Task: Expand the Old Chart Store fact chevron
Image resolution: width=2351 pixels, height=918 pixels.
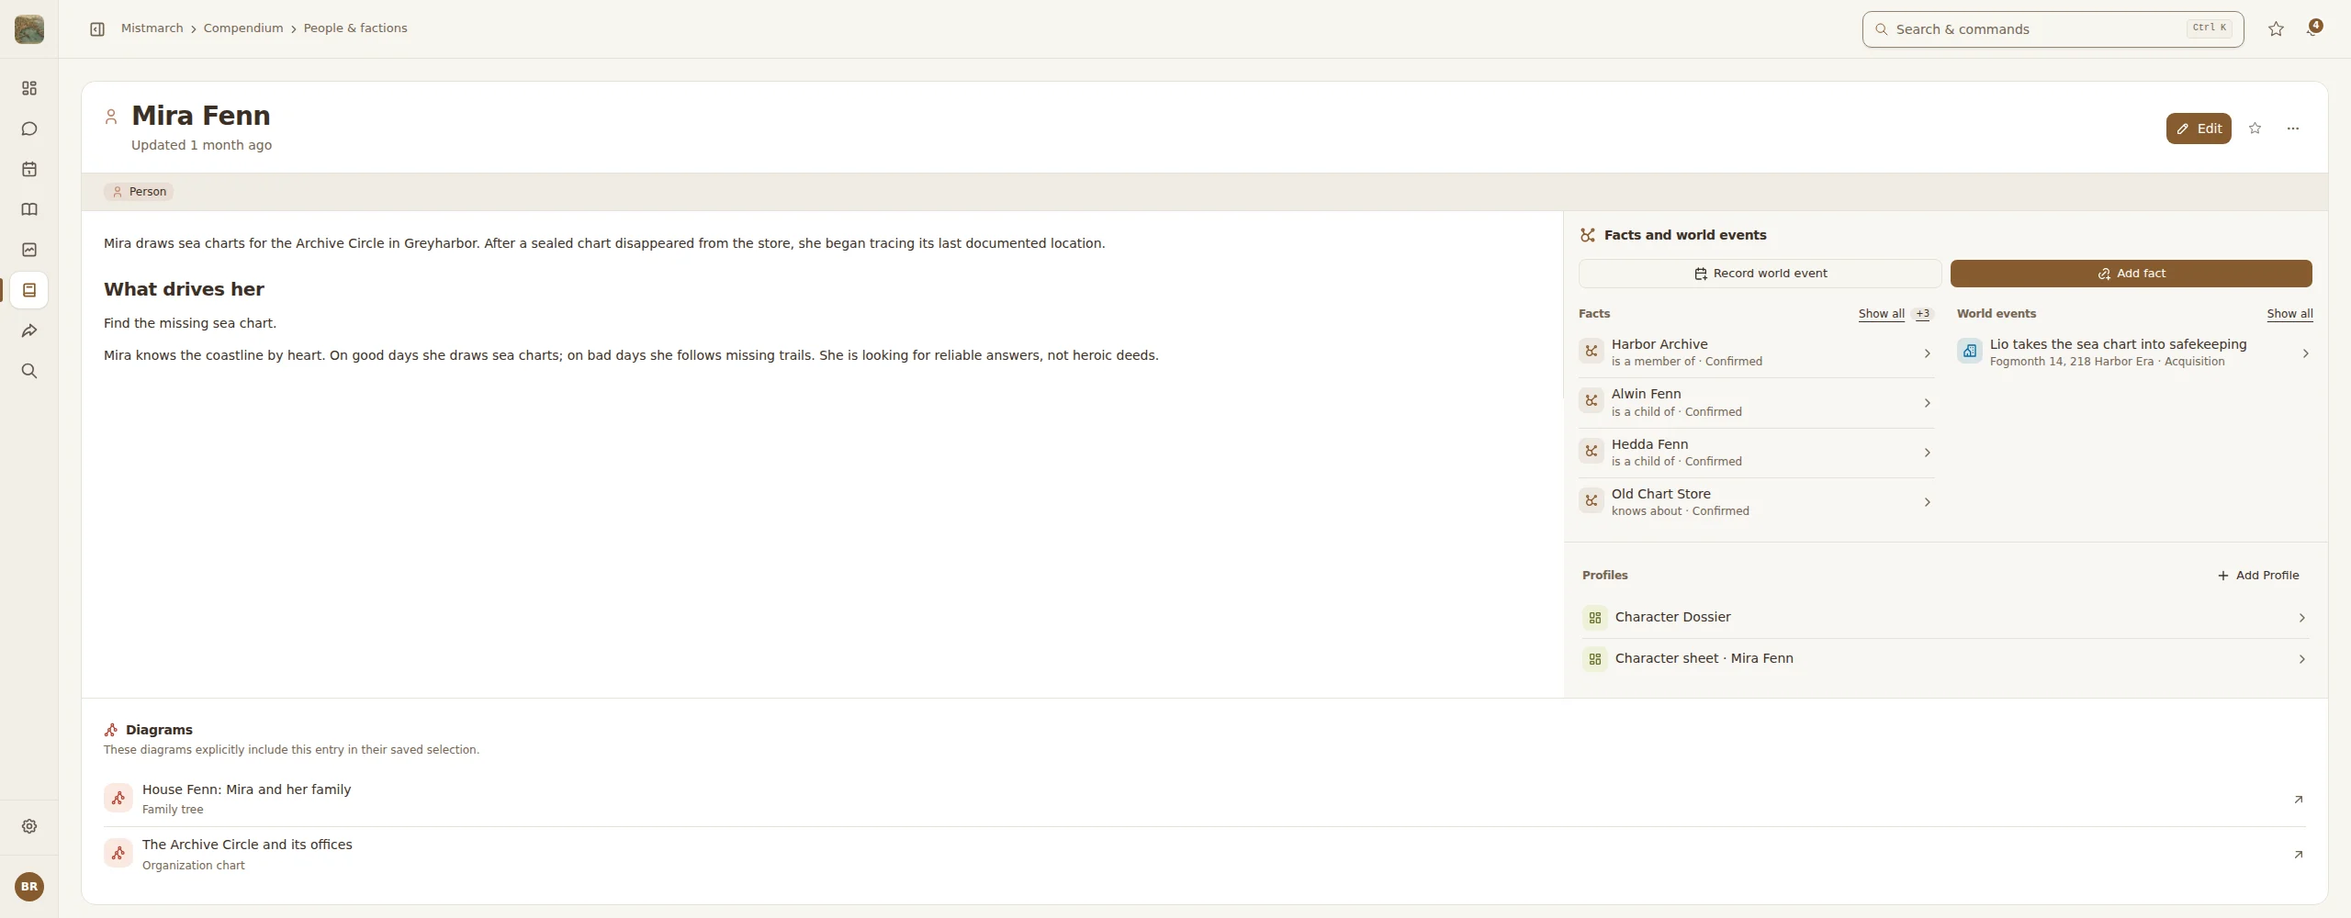Action: tap(1927, 502)
